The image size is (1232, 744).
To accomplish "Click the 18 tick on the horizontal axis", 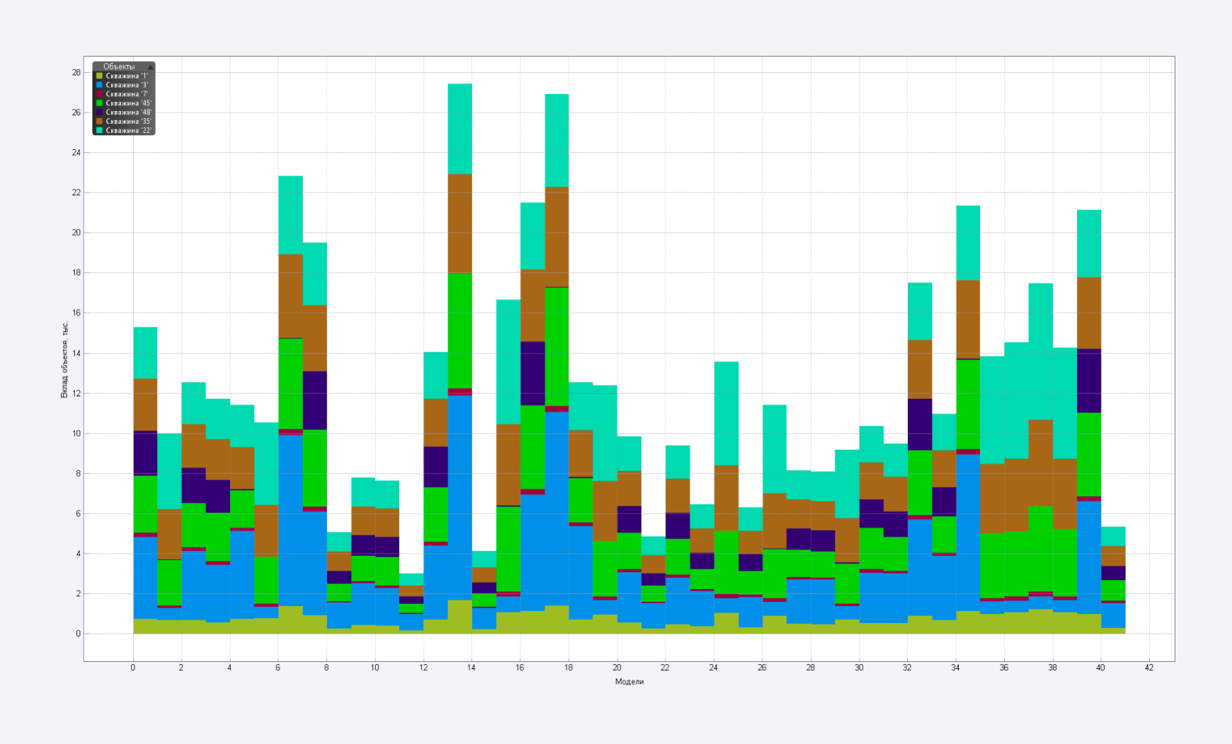I will (x=568, y=668).
